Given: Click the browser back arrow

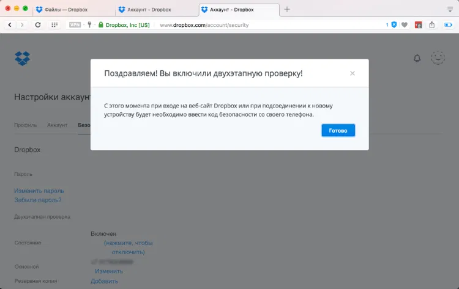Looking at the screenshot, I should pos(10,25).
